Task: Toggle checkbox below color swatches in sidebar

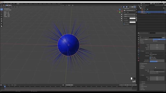Action: pos(124,24)
